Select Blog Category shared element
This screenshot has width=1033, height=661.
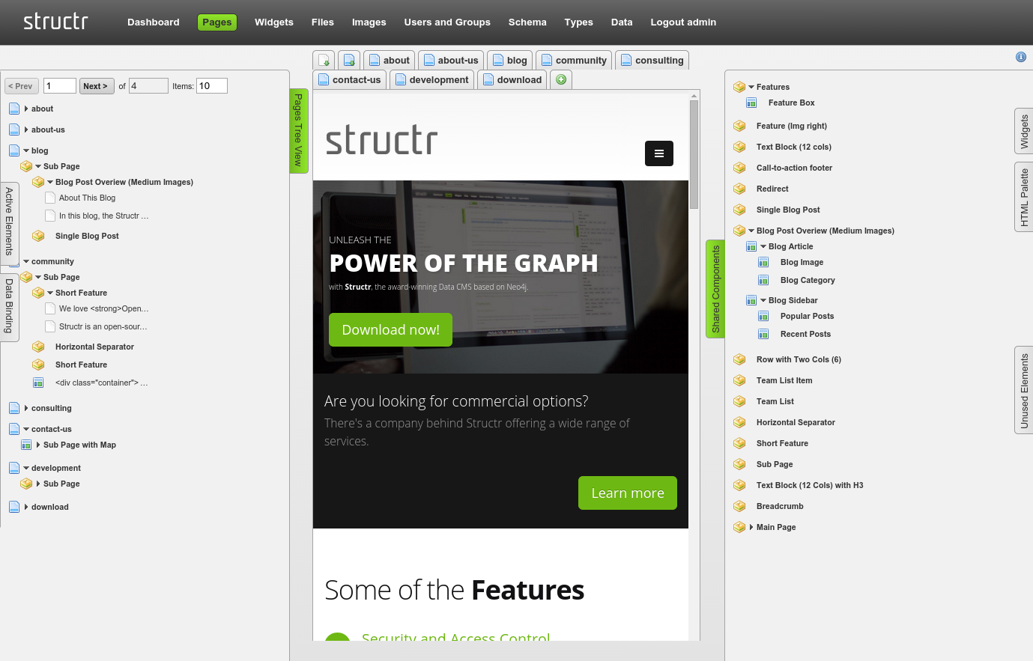pos(808,280)
